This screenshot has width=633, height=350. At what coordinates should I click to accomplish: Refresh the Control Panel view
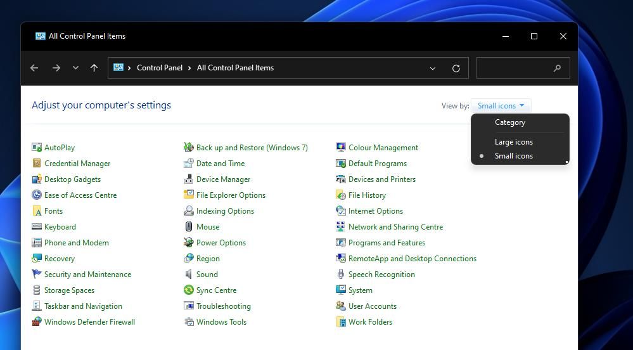(x=456, y=68)
